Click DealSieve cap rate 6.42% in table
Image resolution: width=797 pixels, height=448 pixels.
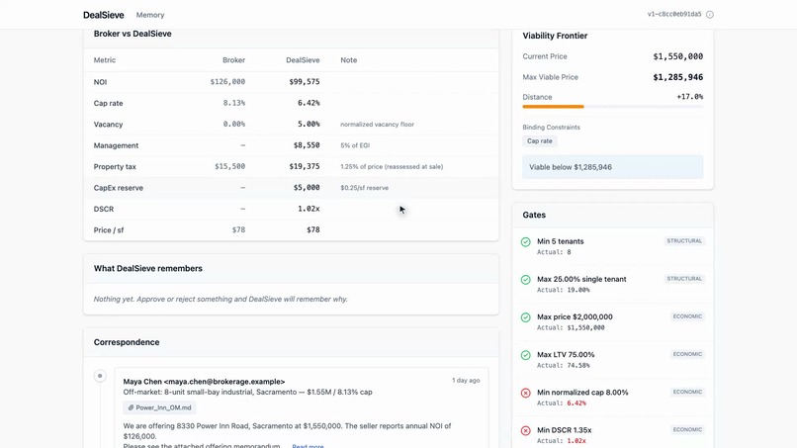pyautogui.click(x=309, y=103)
